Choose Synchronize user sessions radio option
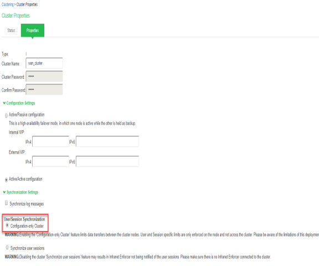319x266 pixels. pyautogui.click(x=7, y=247)
